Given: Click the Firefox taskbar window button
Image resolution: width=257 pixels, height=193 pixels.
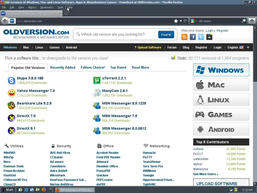Looking at the screenshot, I should (x=75, y=190).
